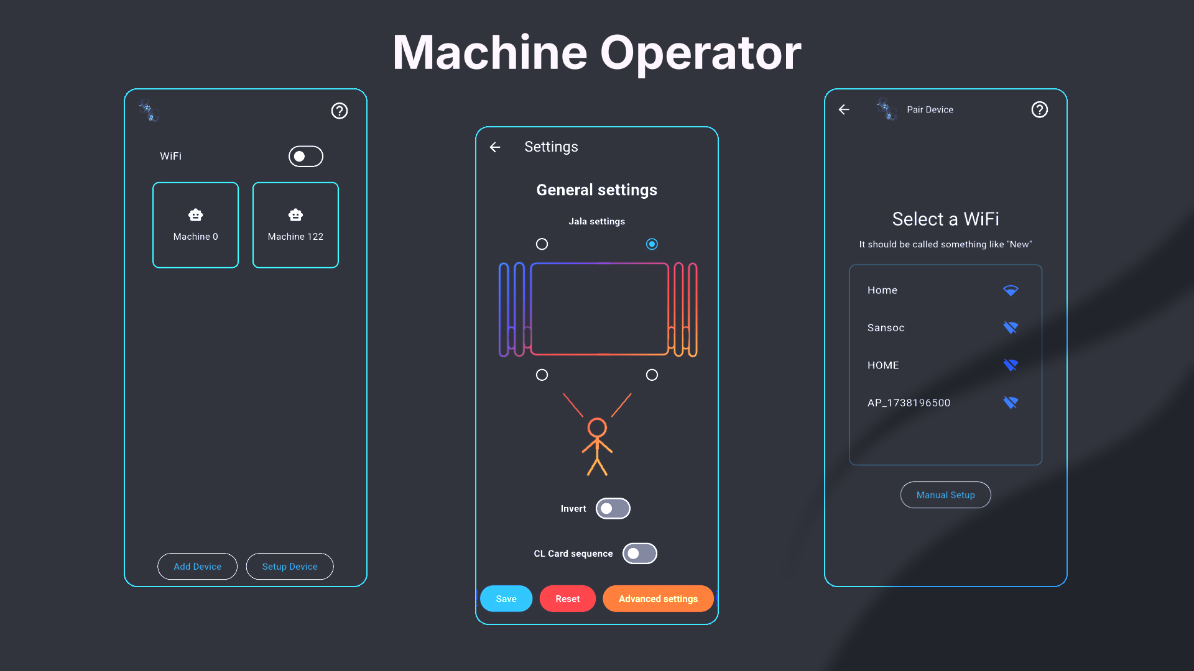Enable the CL Card sequence toggle
Screen dimensions: 1194x671
click(640, 553)
